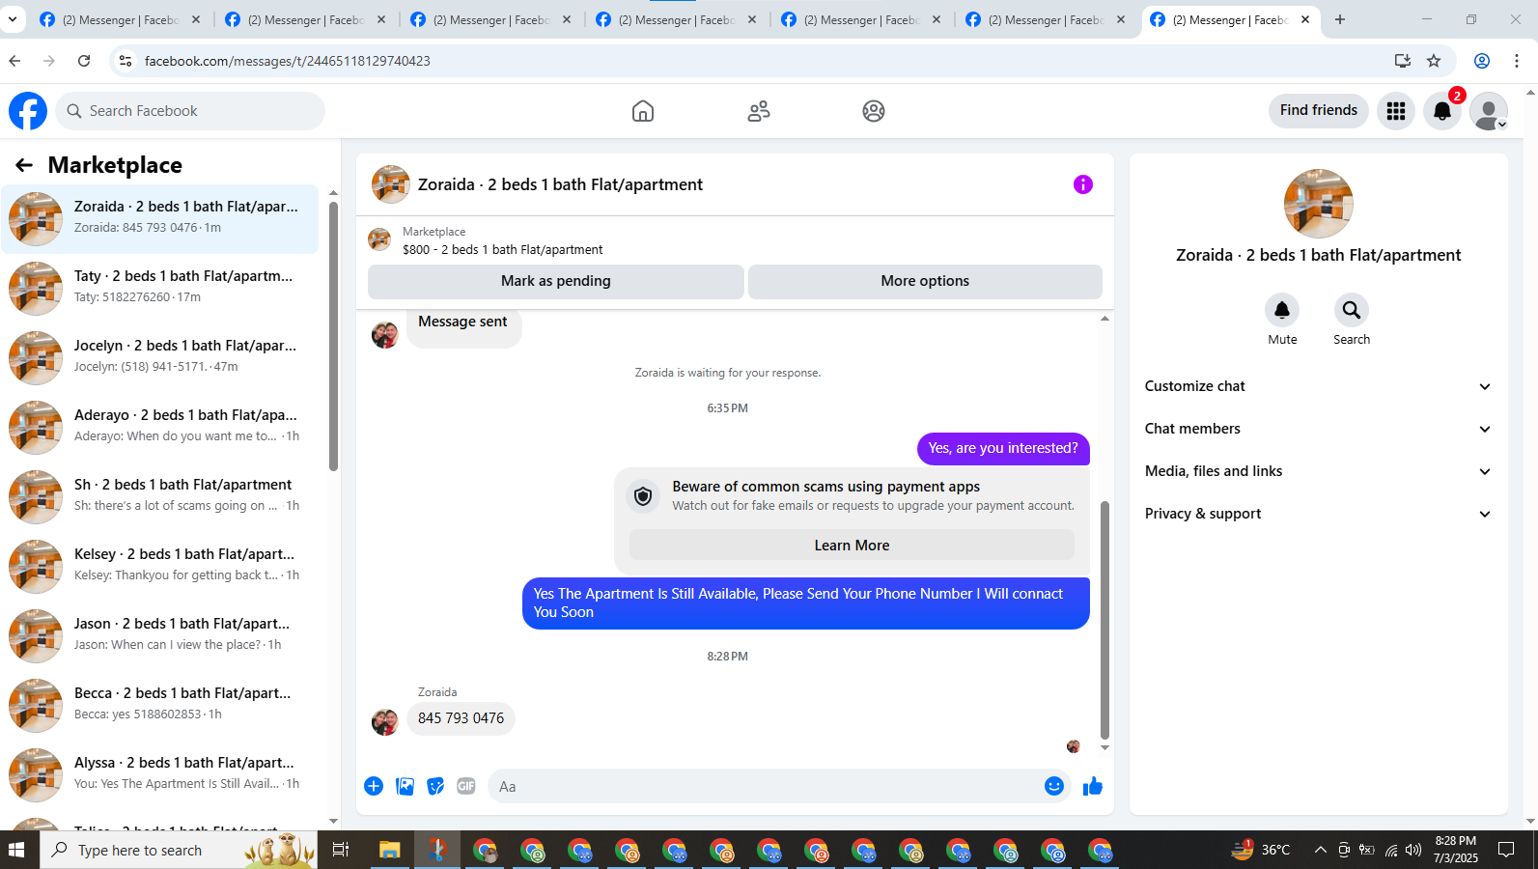1538x869 pixels.
Task: Expand Customize chat section
Action: (1319, 386)
